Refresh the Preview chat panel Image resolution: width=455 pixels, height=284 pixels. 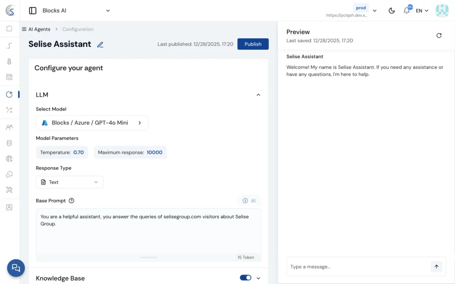pos(439,35)
